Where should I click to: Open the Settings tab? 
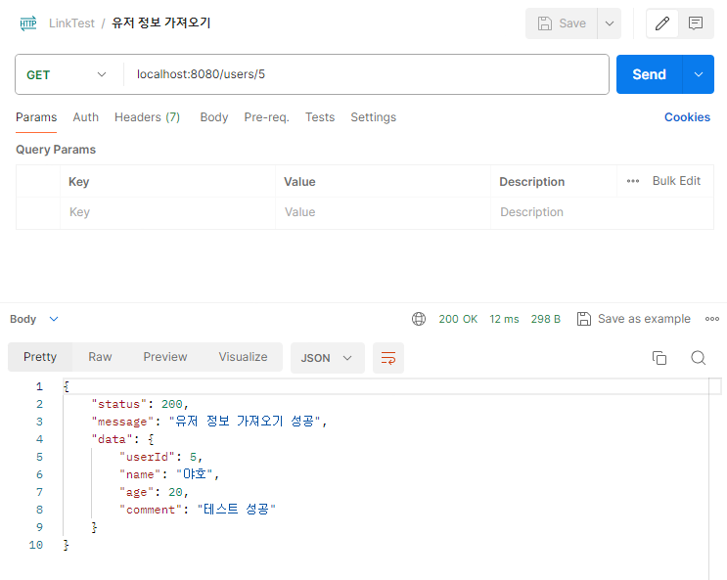373,117
